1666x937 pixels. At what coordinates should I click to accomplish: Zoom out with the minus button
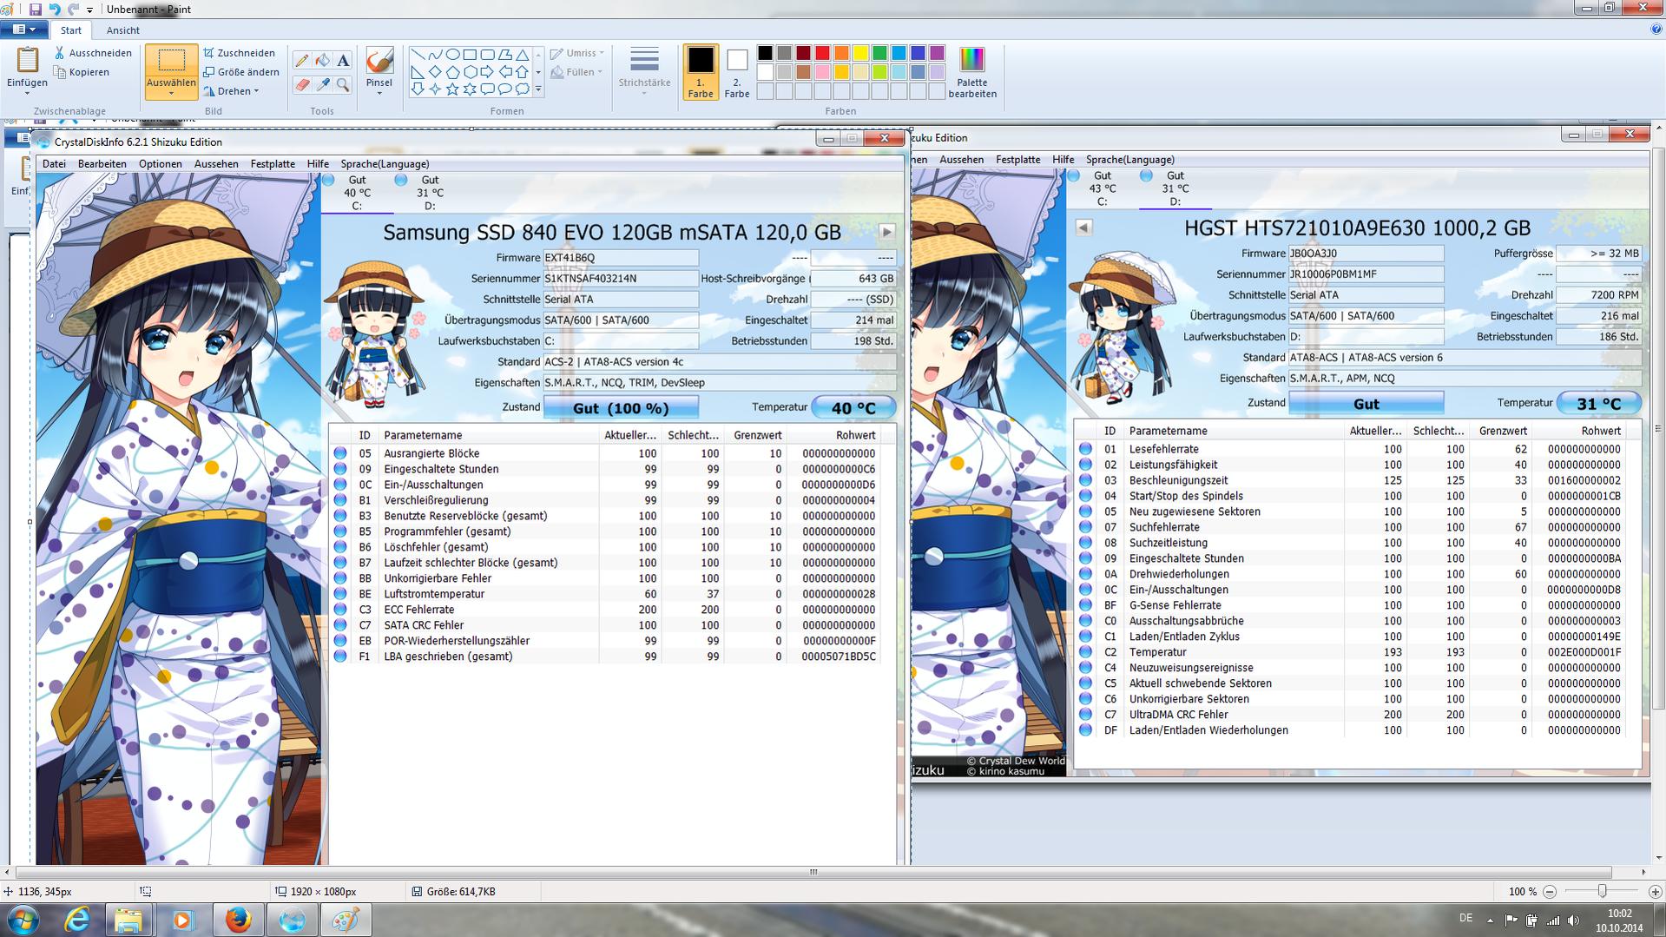[x=1550, y=892]
